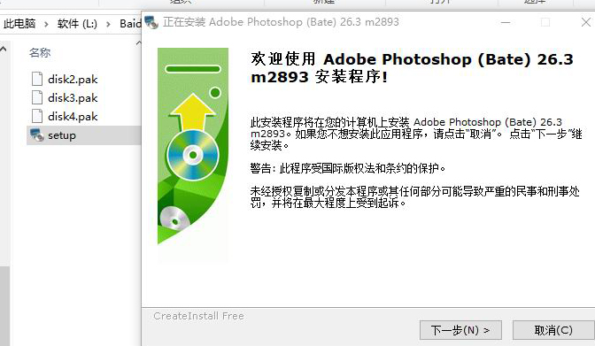This screenshot has width=595, height=346.
Task: Minimize the Photoshop installer window
Action: click(506, 22)
